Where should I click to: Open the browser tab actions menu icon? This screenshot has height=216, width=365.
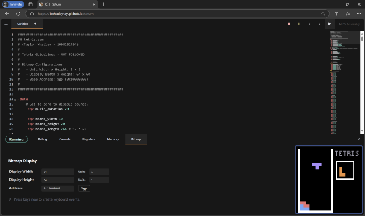[30, 4]
